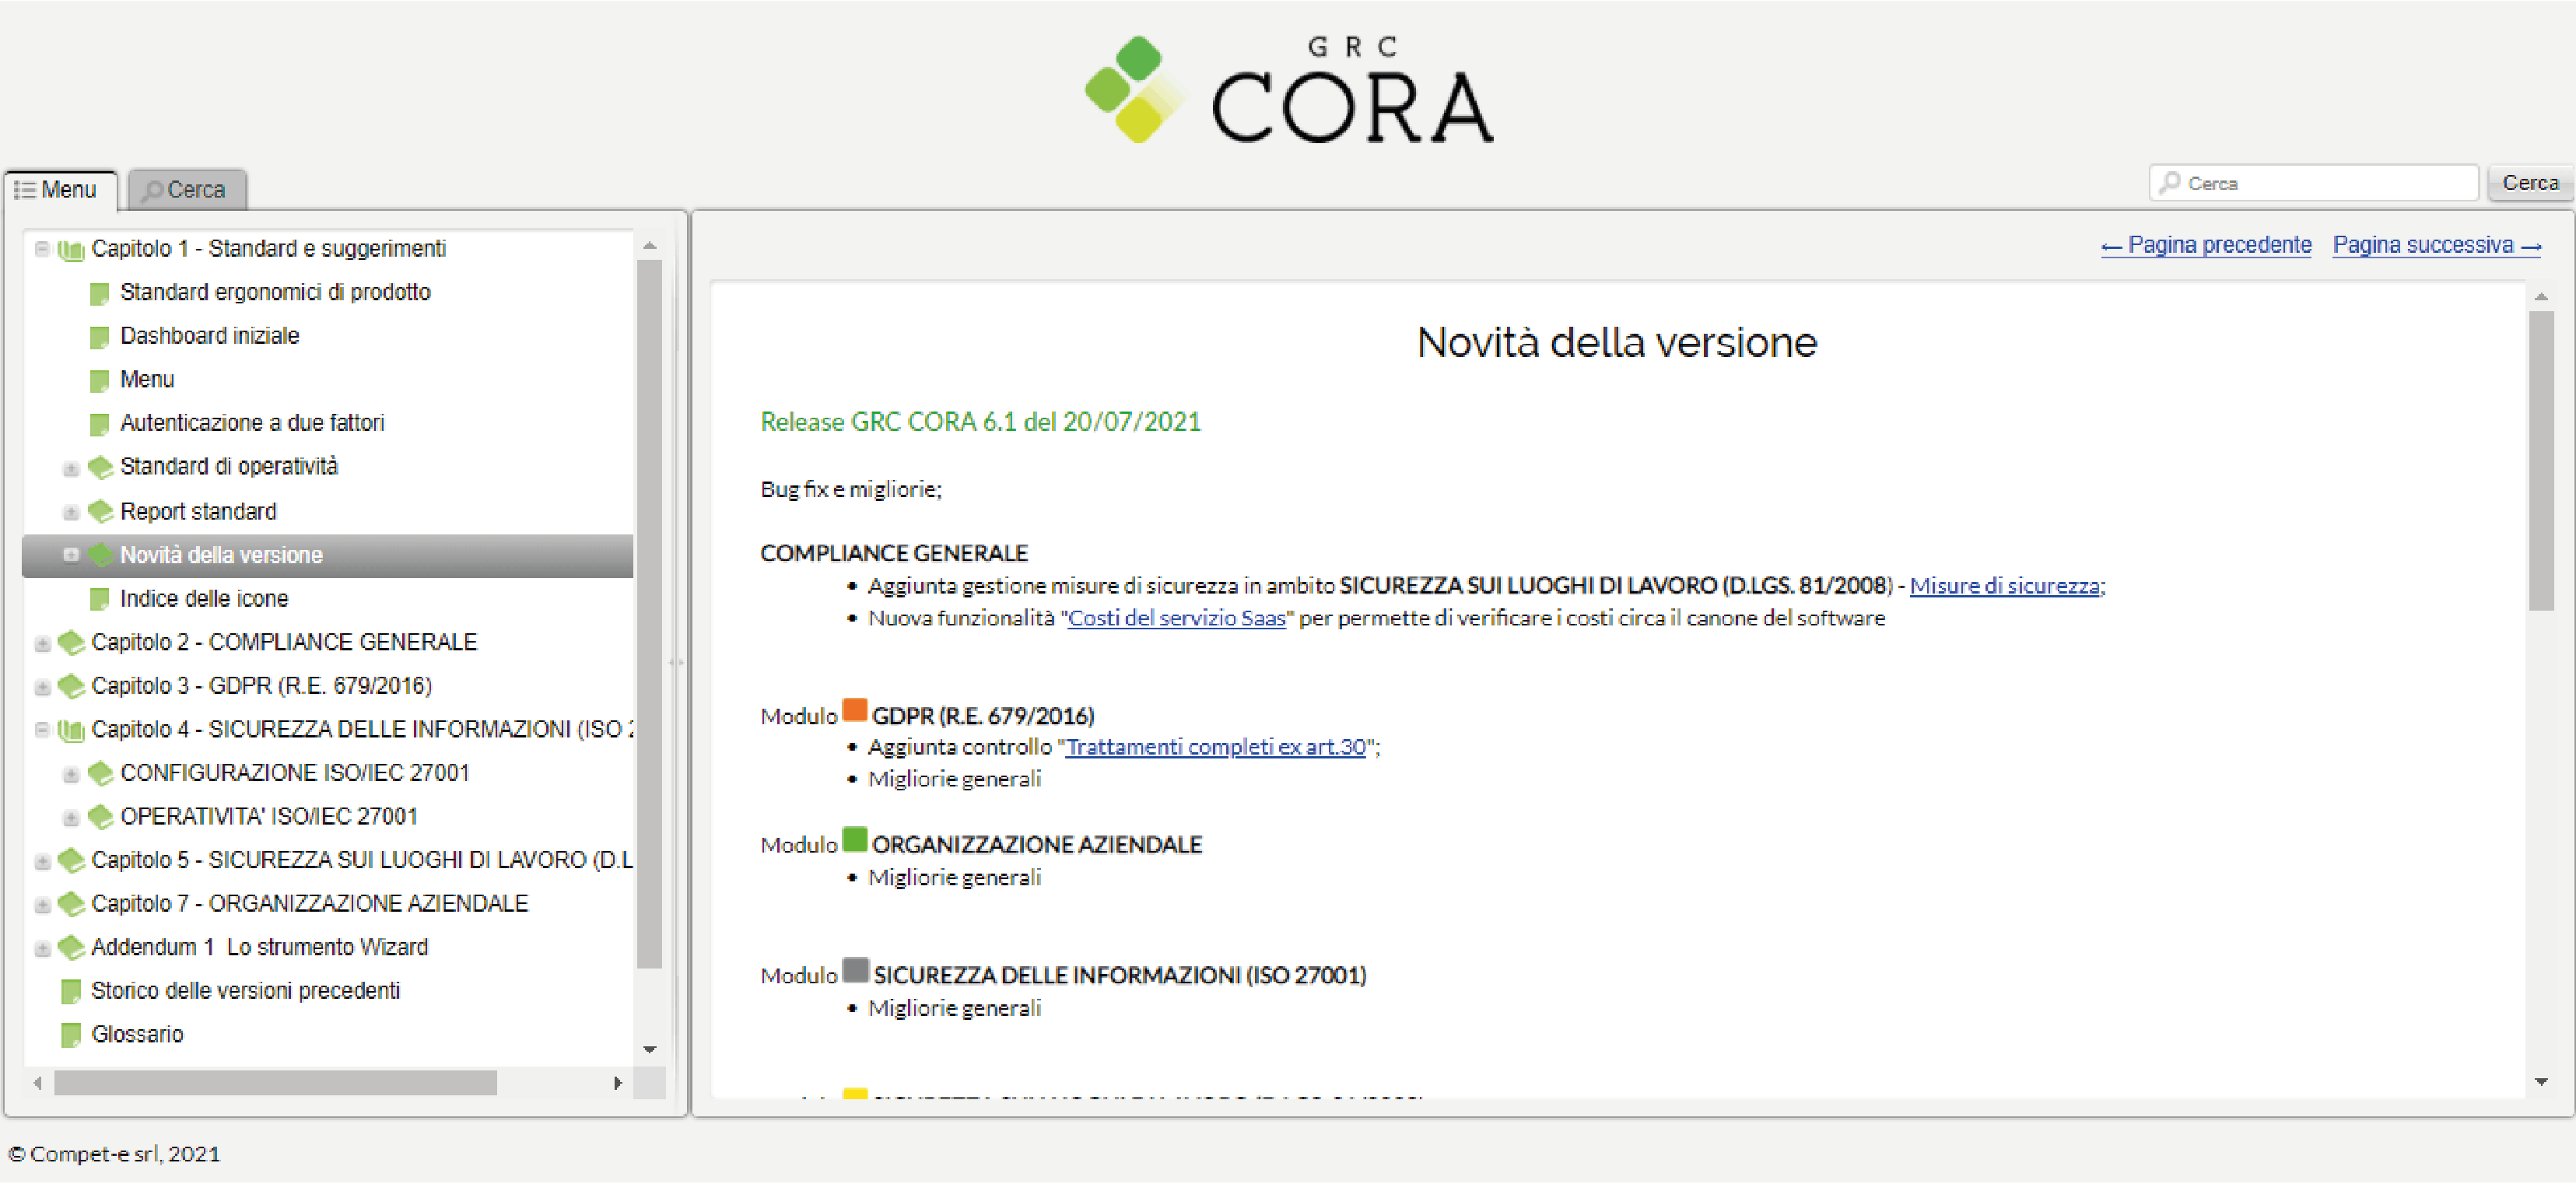This screenshot has width=2576, height=1184.
Task: Expand Capitolo 7 - ORGANIZZAZIONE AZIENDALE node
Action: click(42, 905)
